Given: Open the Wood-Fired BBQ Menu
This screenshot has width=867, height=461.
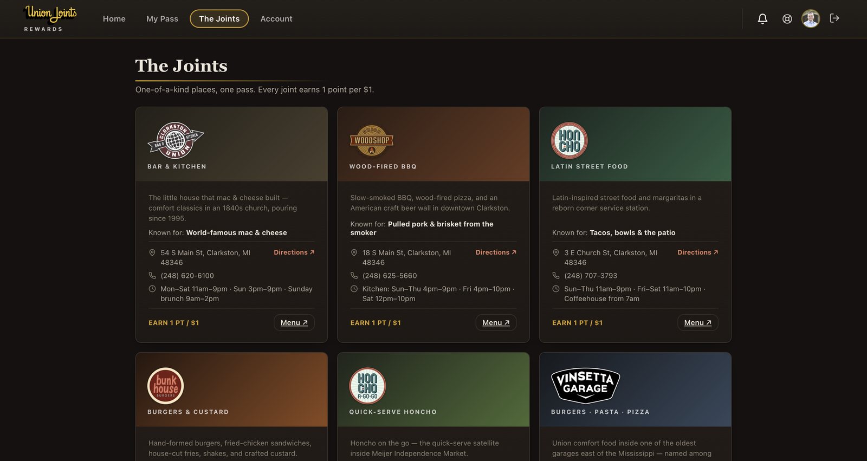Looking at the screenshot, I should coord(496,323).
